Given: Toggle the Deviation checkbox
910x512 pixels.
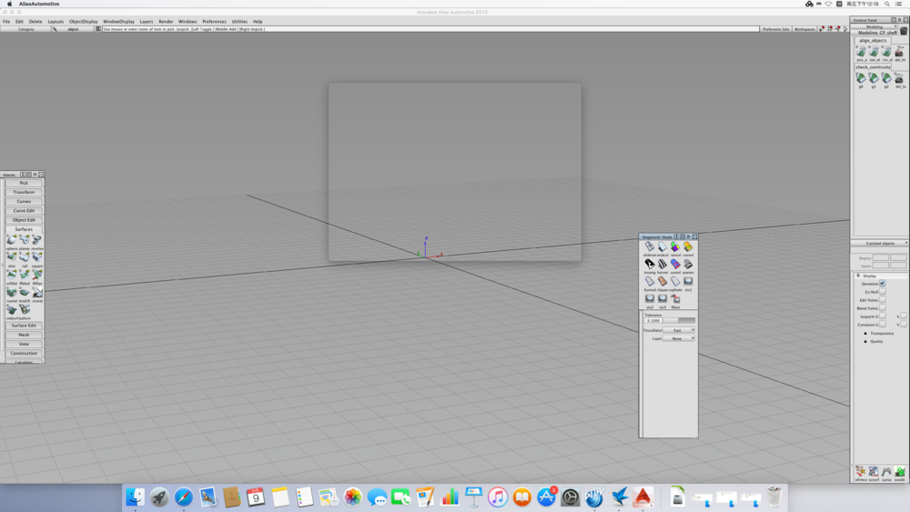Looking at the screenshot, I should tap(882, 284).
